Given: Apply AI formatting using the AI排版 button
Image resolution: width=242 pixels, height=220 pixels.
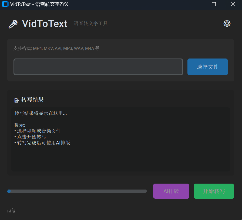Looking at the screenshot, I should (171, 191).
